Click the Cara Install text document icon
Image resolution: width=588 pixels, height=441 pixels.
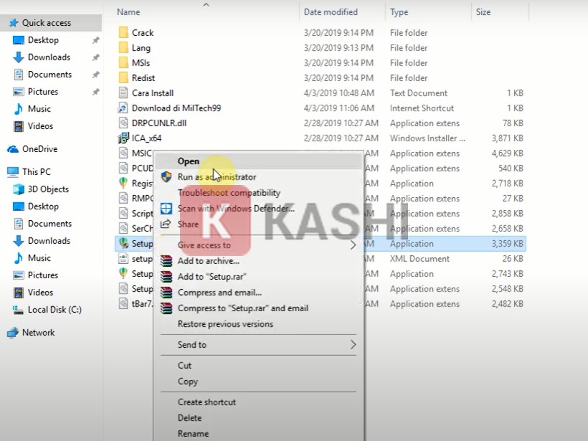click(123, 93)
